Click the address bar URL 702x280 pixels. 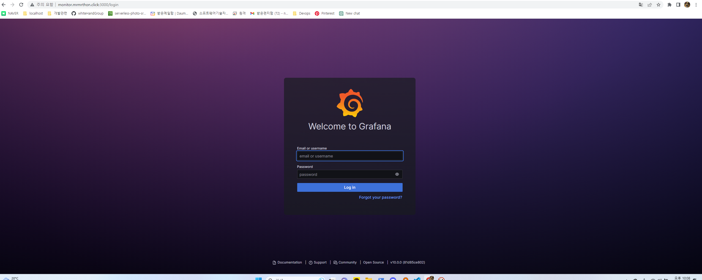88,5
